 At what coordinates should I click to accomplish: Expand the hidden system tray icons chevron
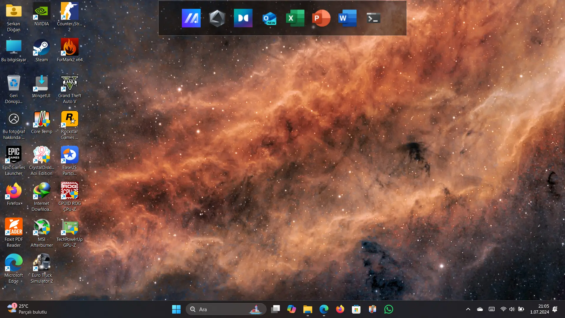point(468,309)
